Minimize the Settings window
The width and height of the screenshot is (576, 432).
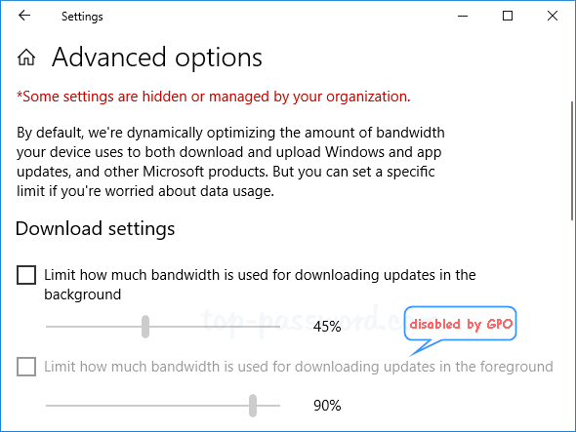(463, 16)
